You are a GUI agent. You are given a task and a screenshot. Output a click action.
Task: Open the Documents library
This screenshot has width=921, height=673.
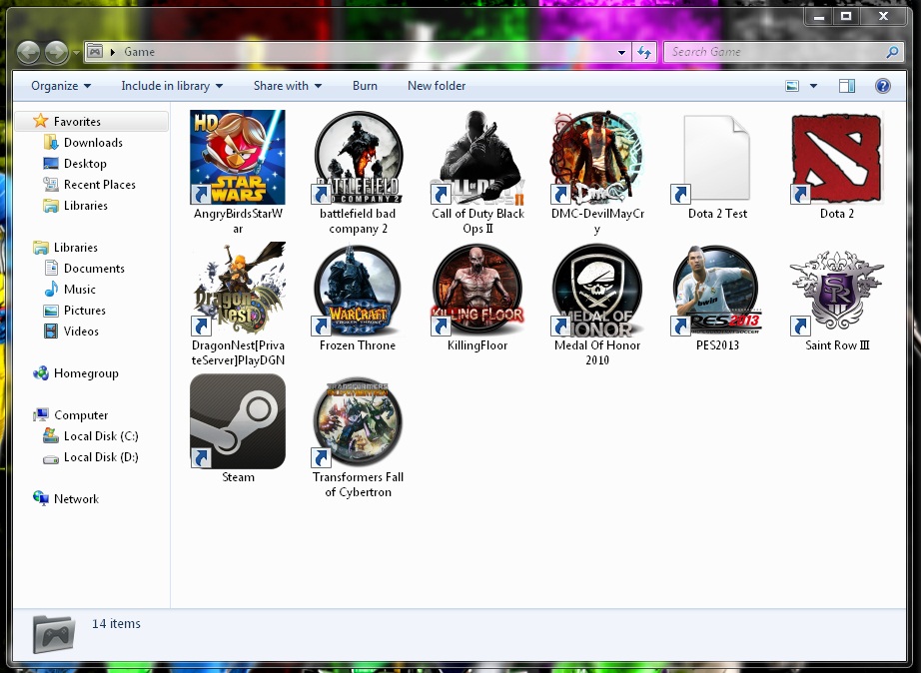click(94, 269)
